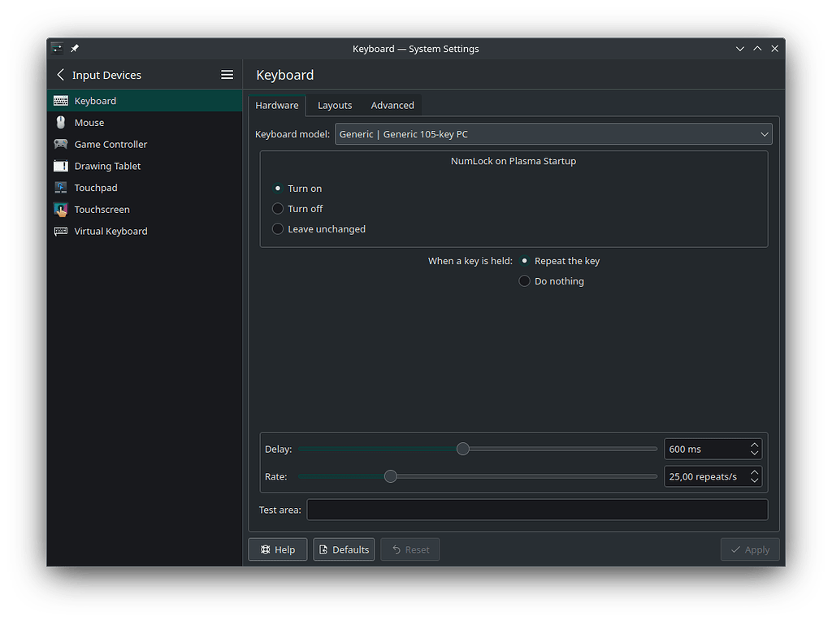832x621 pixels.
Task: Decrease the Rate repeats per second
Action: click(x=754, y=480)
